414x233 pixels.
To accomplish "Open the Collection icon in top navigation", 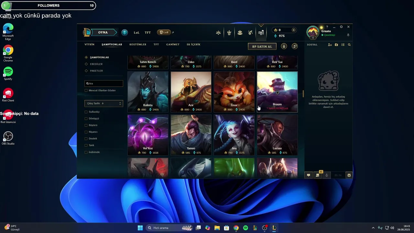I will tap(218, 33).
